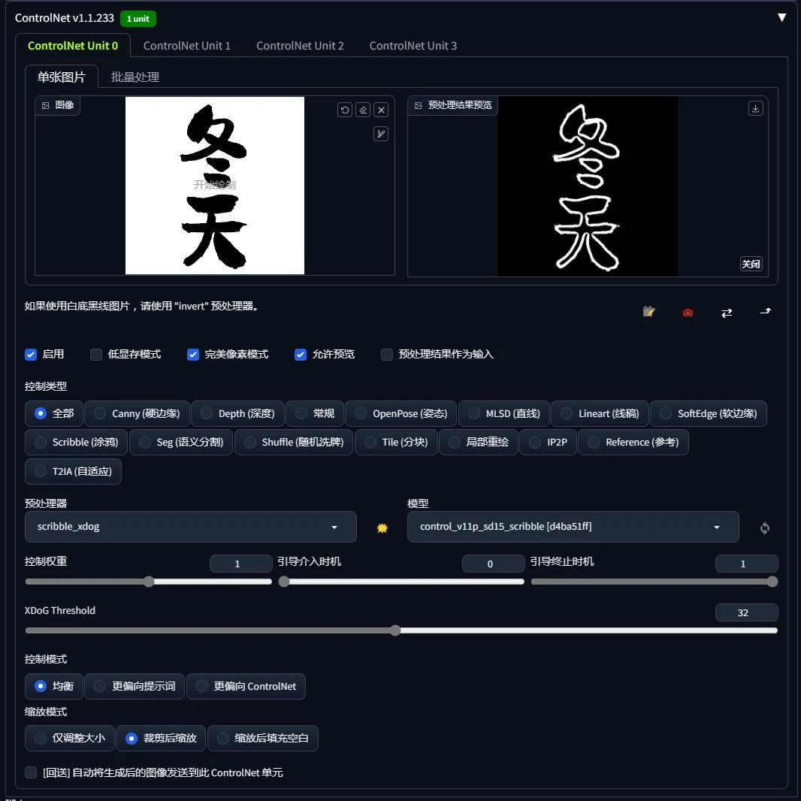Select 均衡 control mode

pos(53,686)
